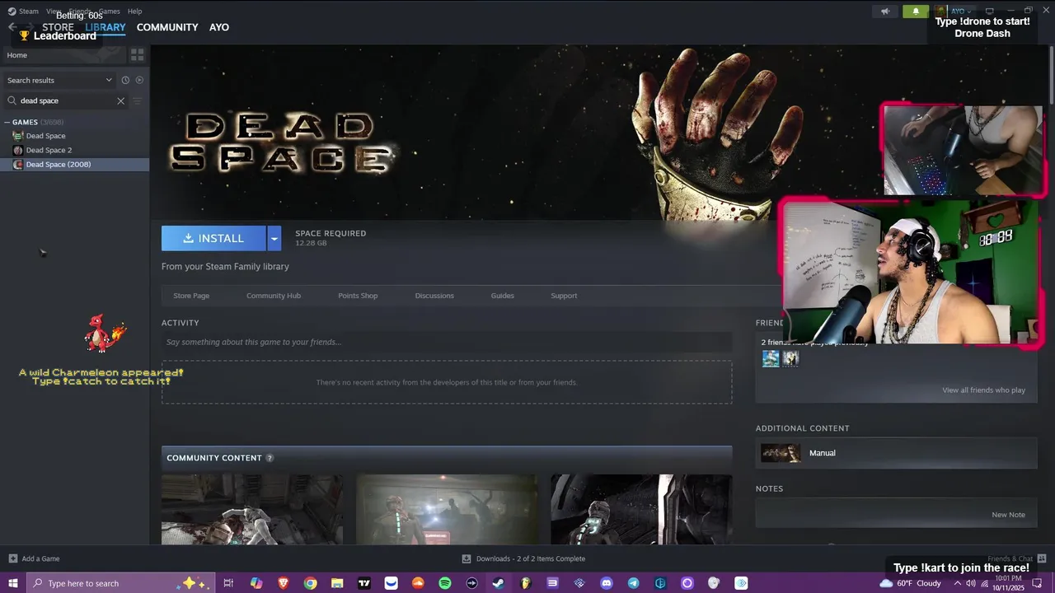The width and height of the screenshot is (1055, 593).
Task: Open Brave browser from the taskbar
Action: (284, 583)
